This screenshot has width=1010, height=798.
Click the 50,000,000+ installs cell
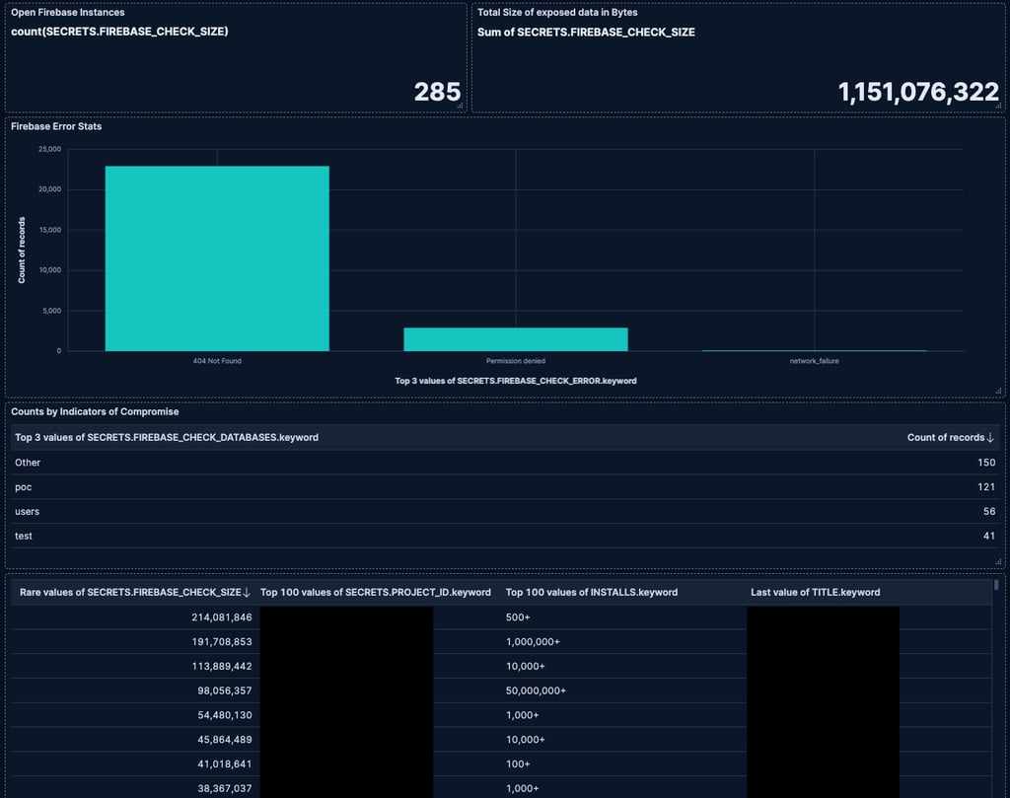[536, 690]
